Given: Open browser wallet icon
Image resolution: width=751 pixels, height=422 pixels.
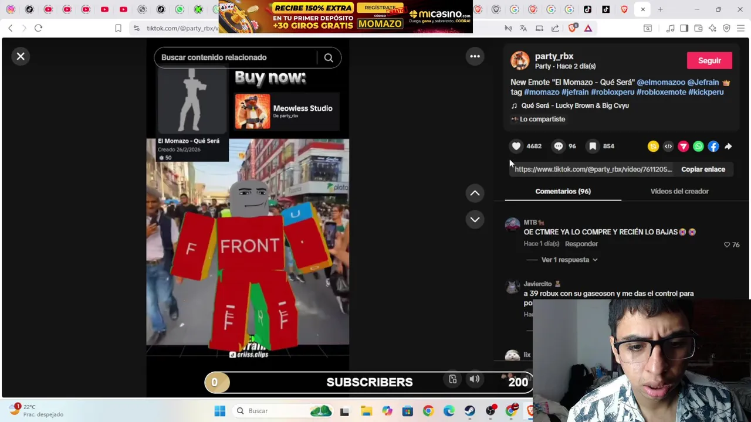Looking at the screenshot, I should [698, 28].
